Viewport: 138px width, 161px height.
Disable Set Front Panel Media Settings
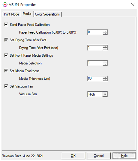(6, 55)
